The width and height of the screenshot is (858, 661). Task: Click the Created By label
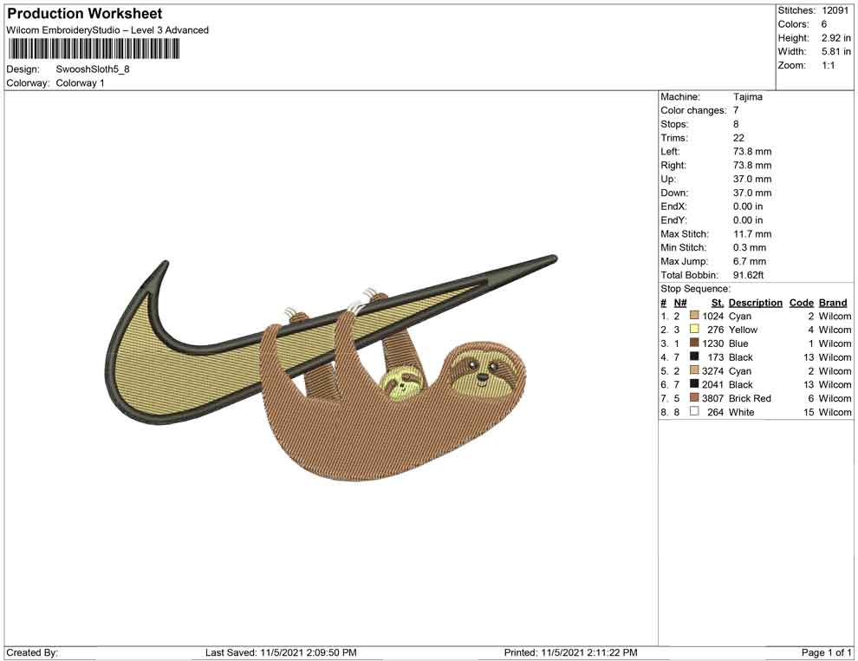click(x=32, y=652)
